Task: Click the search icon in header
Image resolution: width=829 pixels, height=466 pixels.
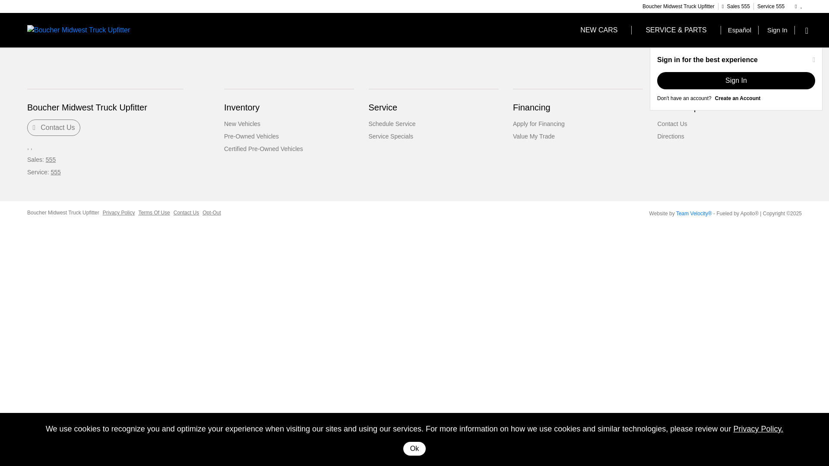Action: tap(807, 30)
